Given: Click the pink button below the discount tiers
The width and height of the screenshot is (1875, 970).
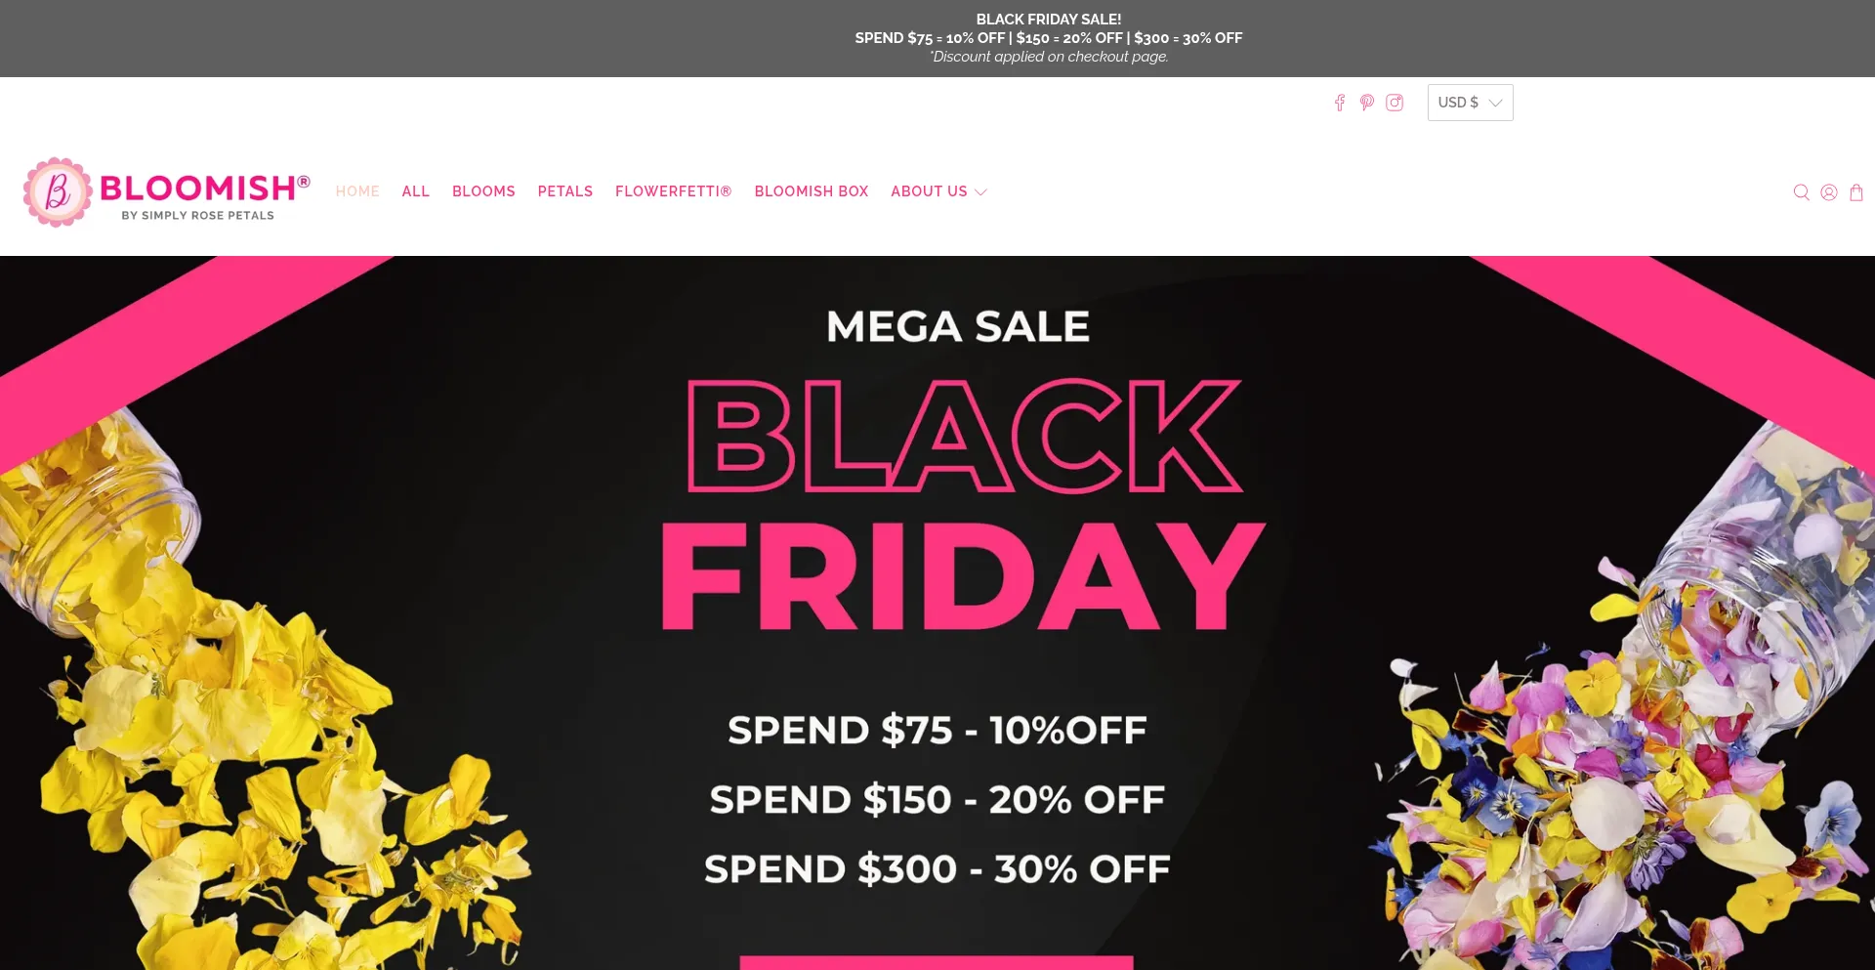Looking at the screenshot, I should (x=937, y=963).
